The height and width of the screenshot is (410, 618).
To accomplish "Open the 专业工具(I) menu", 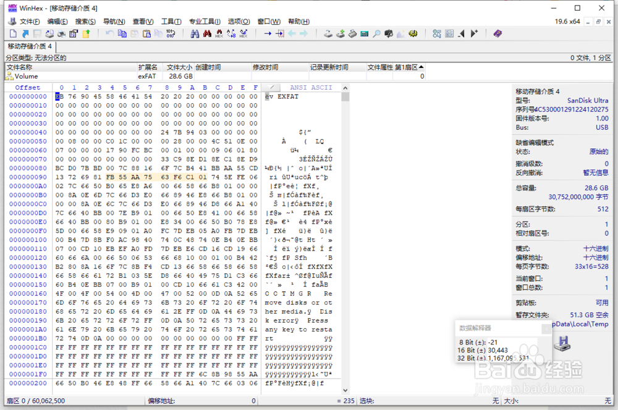I will point(205,21).
